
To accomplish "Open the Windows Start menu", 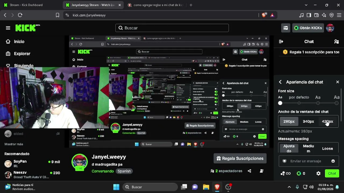I will pos(116,187).
